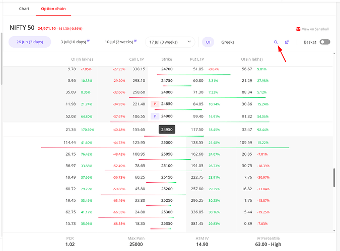Image resolution: width=340 pixels, height=251 pixels.
Task: Select the Option chain tab
Action: (53, 9)
